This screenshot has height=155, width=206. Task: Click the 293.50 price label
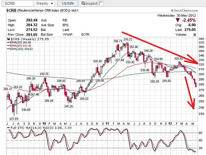tap(166, 81)
